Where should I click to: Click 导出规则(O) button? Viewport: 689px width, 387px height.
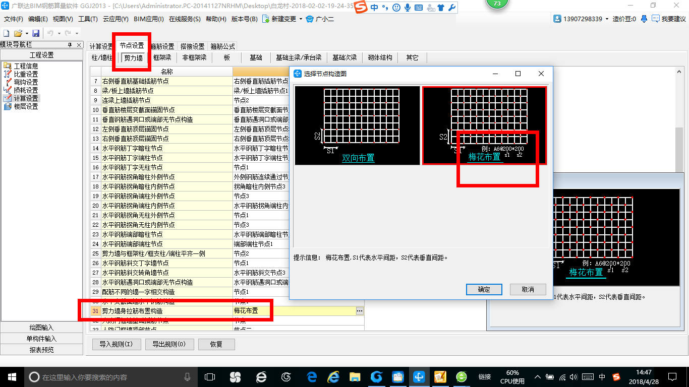click(x=169, y=345)
